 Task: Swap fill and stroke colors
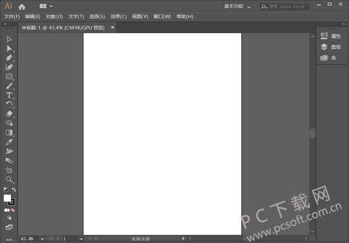(x=13, y=189)
